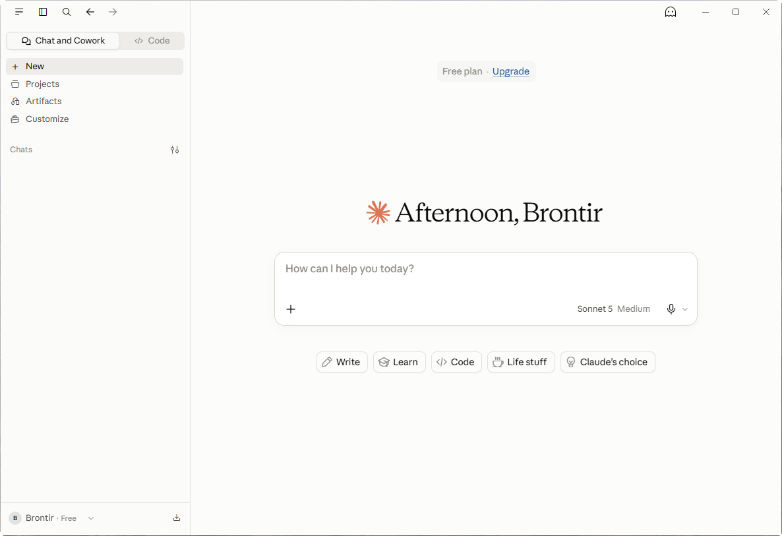Choose the Life stuff suggestion chip
The height and width of the screenshot is (536, 782).
(x=521, y=362)
